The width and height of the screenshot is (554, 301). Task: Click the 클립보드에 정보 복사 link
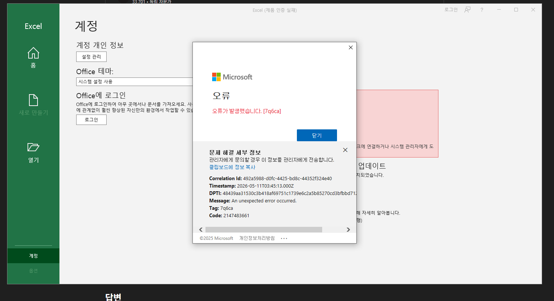(x=232, y=167)
